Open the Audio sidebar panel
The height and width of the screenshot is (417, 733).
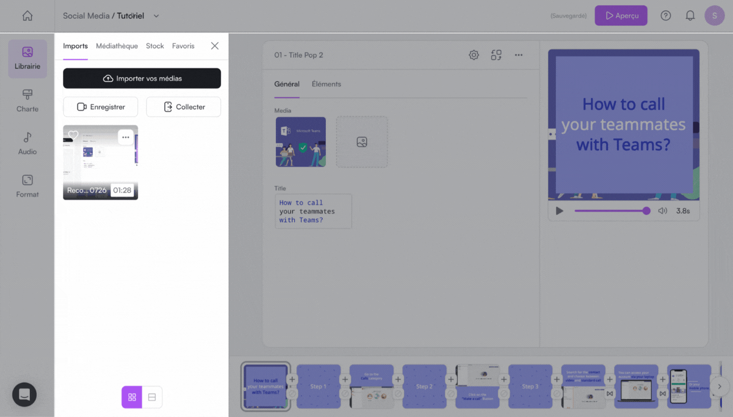27,144
